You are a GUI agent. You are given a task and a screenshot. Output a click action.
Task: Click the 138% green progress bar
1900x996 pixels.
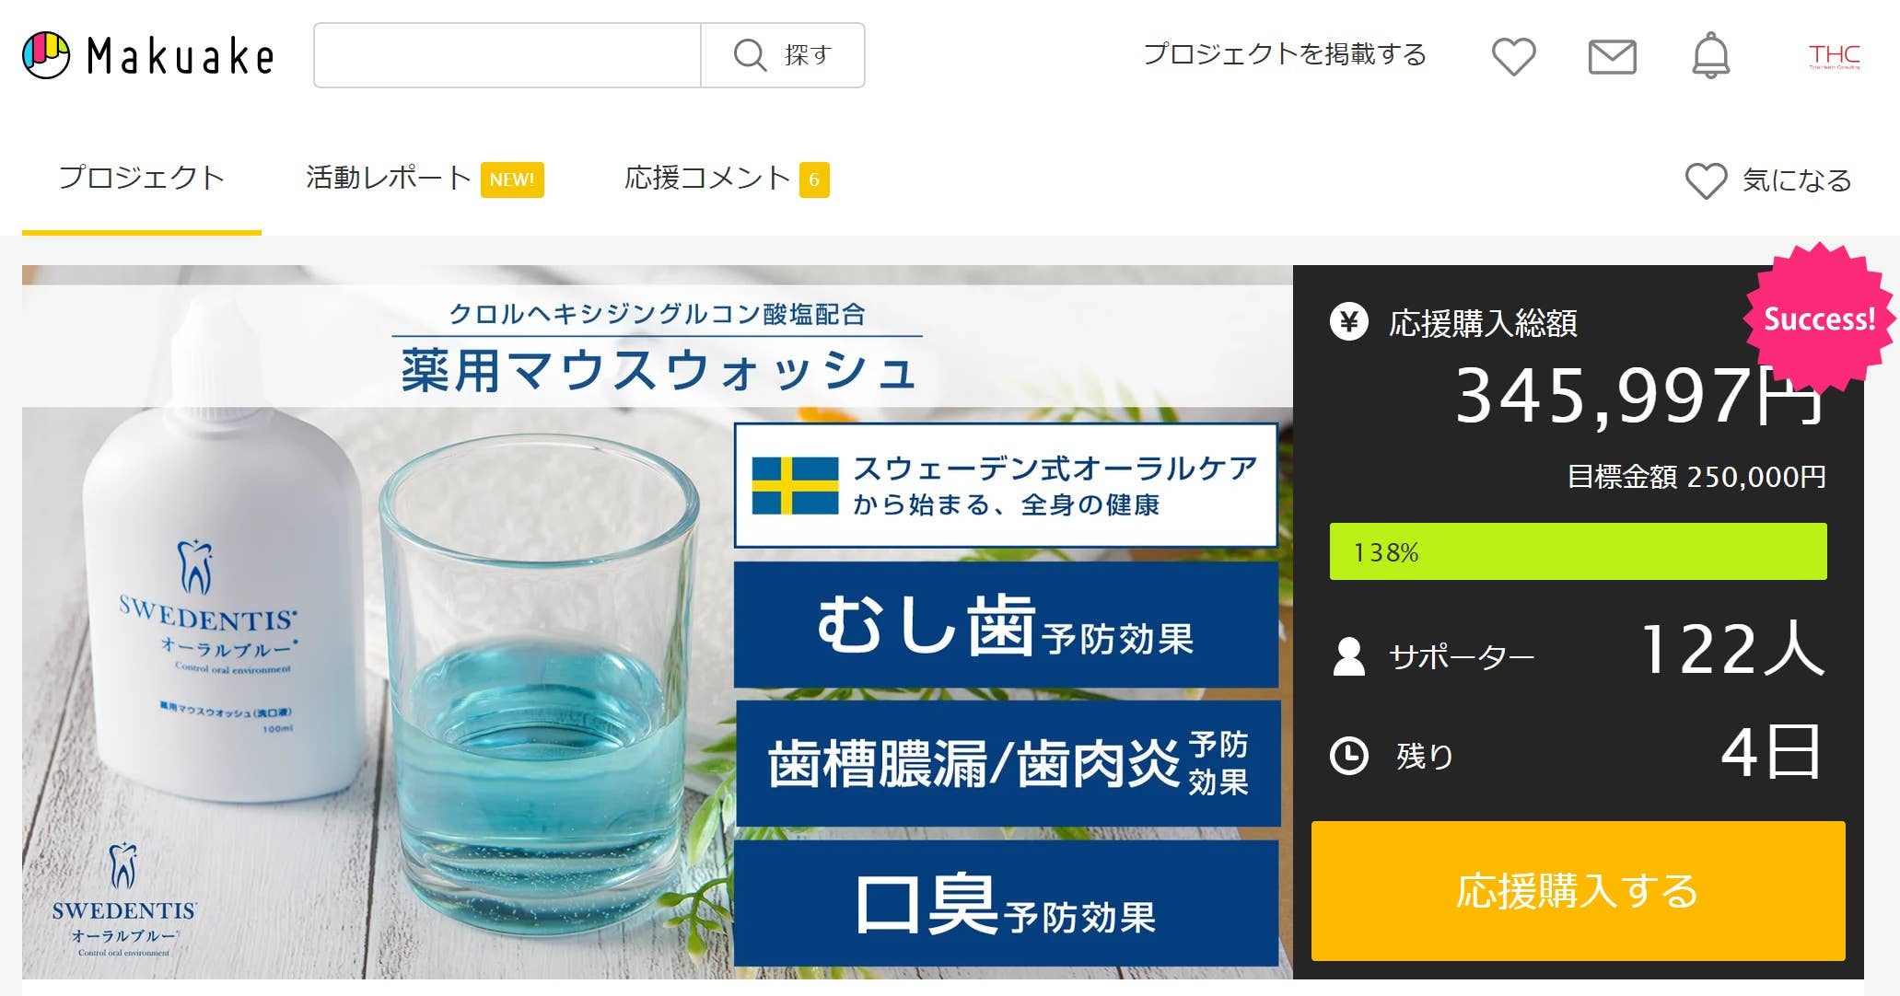[x=1578, y=551]
